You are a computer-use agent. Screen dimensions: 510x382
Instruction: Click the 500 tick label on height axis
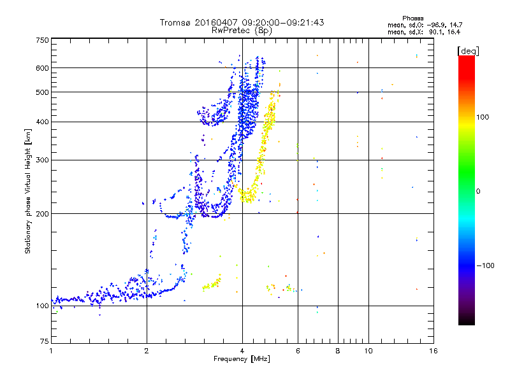42,92
